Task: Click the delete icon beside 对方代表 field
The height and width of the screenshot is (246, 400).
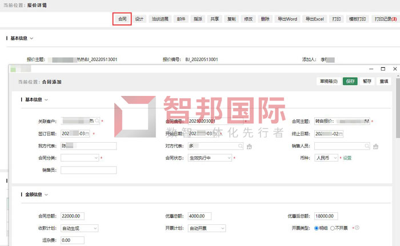Action: pyautogui.click(x=249, y=147)
